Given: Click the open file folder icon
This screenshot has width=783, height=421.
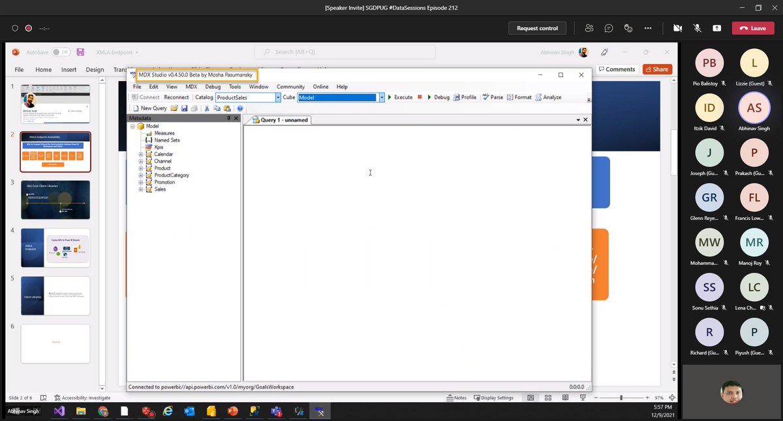Looking at the screenshot, I should click(174, 108).
